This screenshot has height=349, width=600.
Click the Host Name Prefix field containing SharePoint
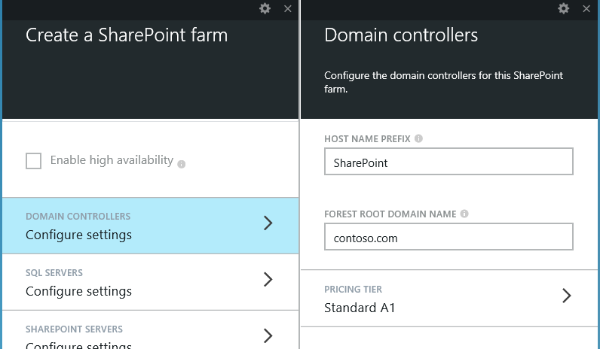pyautogui.click(x=448, y=162)
